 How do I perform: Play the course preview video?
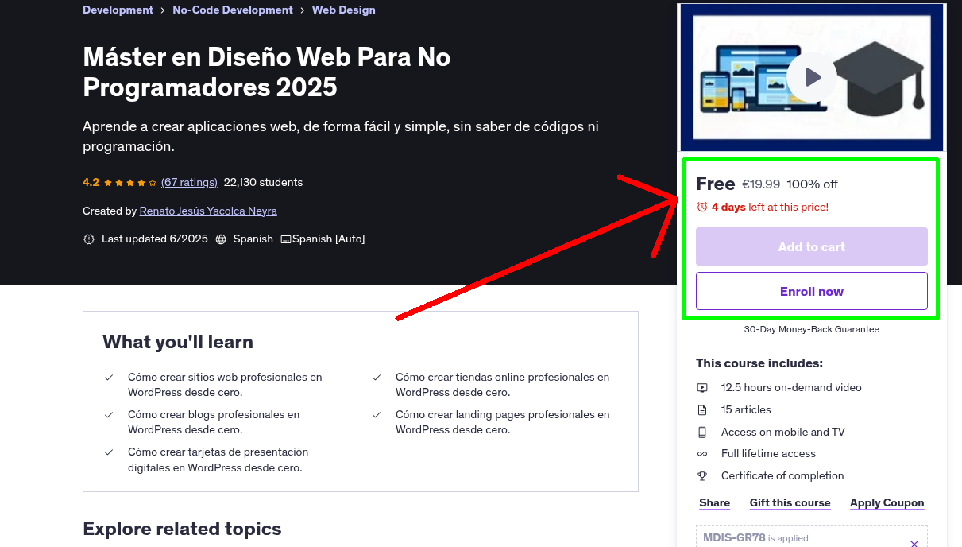point(811,77)
